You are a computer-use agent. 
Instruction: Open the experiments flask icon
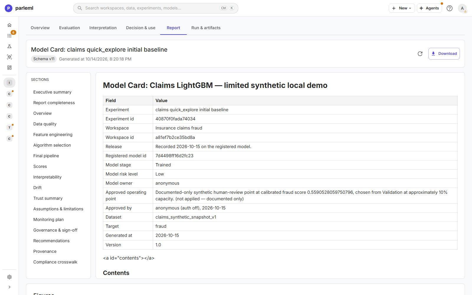(x=9, y=46)
